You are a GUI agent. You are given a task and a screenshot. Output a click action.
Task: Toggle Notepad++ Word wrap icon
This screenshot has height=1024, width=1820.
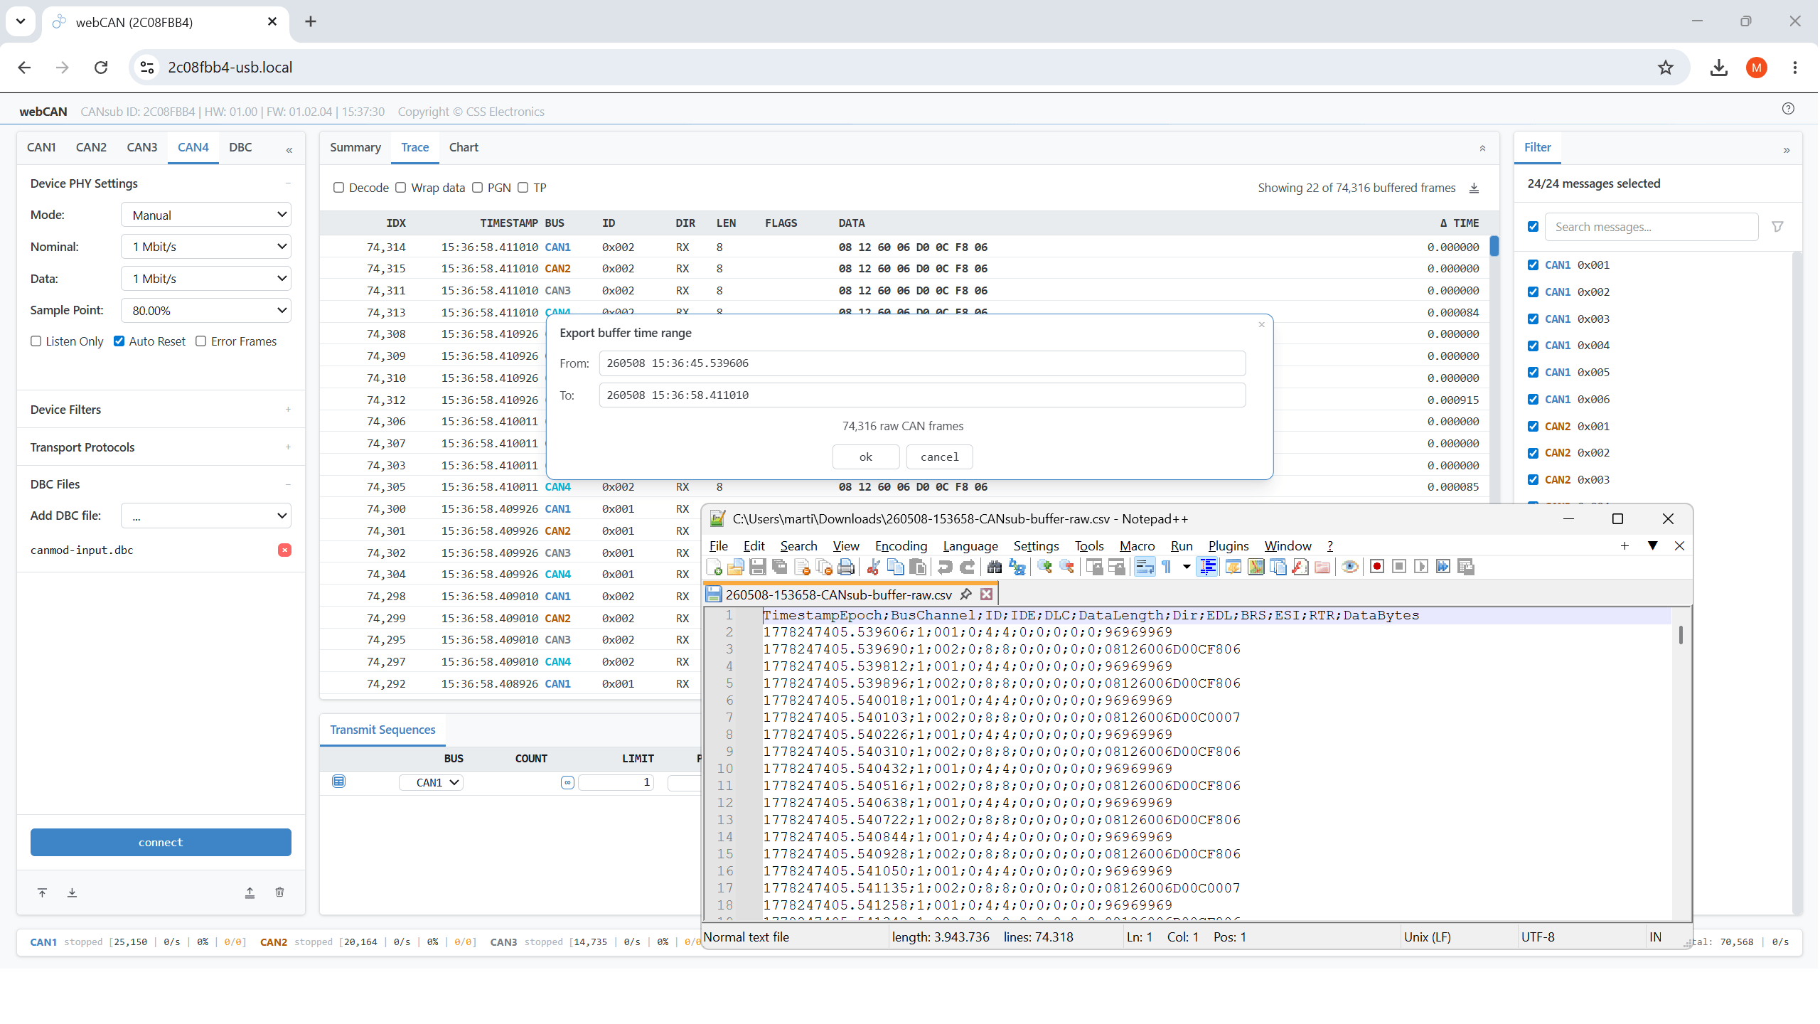coord(1145,567)
